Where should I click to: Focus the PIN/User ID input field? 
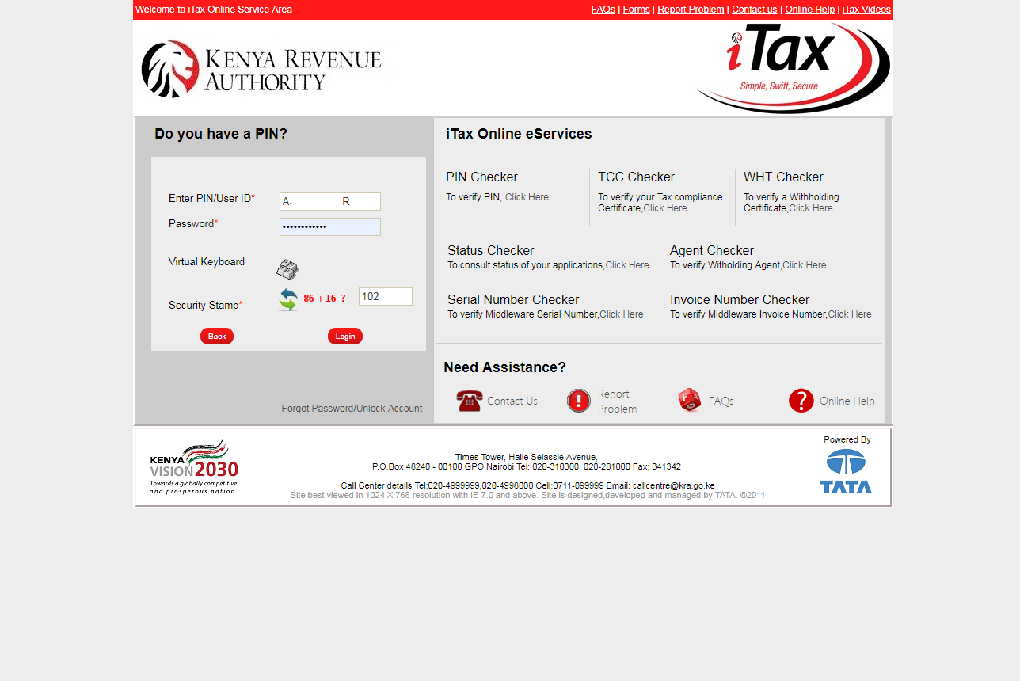pyautogui.click(x=330, y=201)
